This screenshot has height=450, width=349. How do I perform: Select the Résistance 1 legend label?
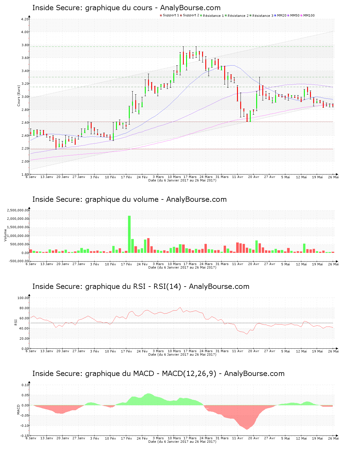tap(213, 16)
